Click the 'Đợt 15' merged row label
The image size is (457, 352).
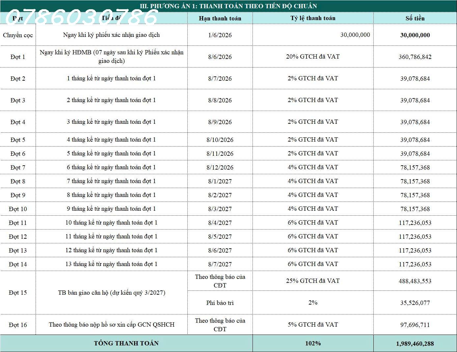[18, 292]
